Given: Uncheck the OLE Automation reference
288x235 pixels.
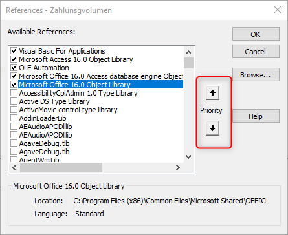Looking at the screenshot, I should pos(14,68).
